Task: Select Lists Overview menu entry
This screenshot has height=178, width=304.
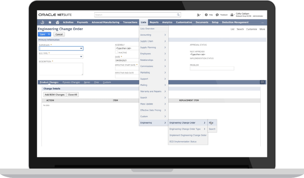Action: pos(153,29)
